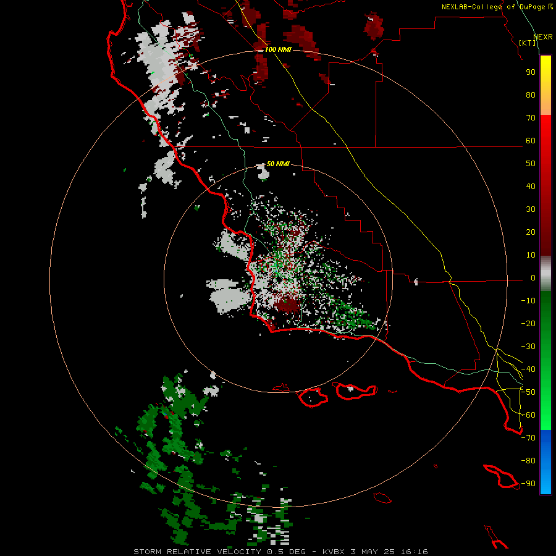Viewport: 556px width, 556px height.
Task: Click the "50 NMI" range ring label
Action: [x=278, y=164]
